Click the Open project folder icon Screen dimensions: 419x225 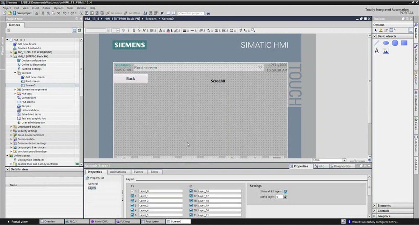[9, 13]
